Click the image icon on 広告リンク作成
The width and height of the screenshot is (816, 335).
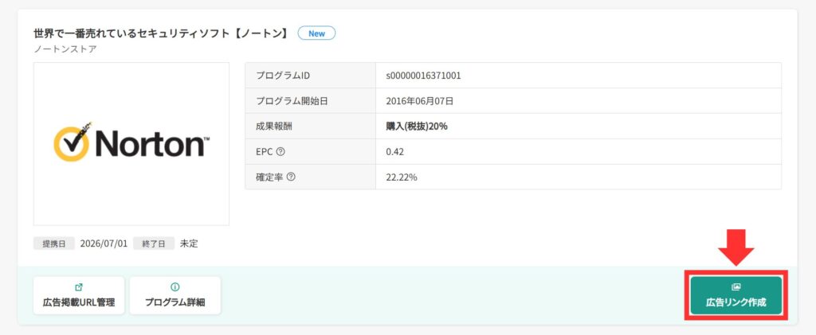coord(736,287)
